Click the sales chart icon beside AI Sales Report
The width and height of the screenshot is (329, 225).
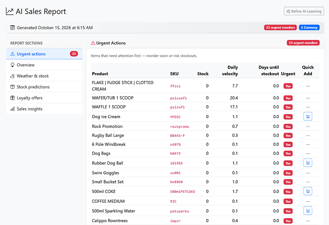[x=9, y=11]
